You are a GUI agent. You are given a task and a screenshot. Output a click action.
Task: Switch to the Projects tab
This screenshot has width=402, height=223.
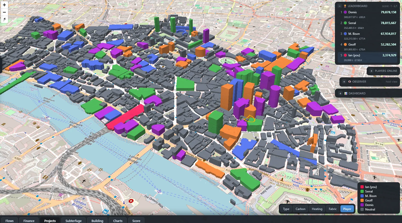[x=50, y=220]
